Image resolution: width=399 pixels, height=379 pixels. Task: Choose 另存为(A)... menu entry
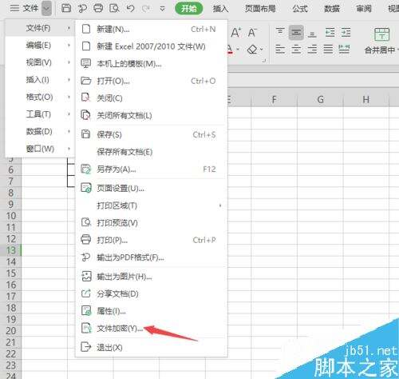(x=152, y=169)
